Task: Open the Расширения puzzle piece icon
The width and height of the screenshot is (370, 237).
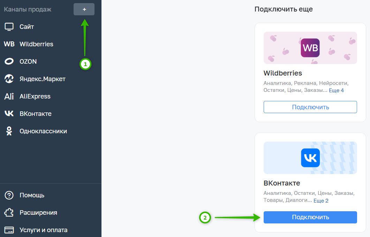Action: coord(9,213)
